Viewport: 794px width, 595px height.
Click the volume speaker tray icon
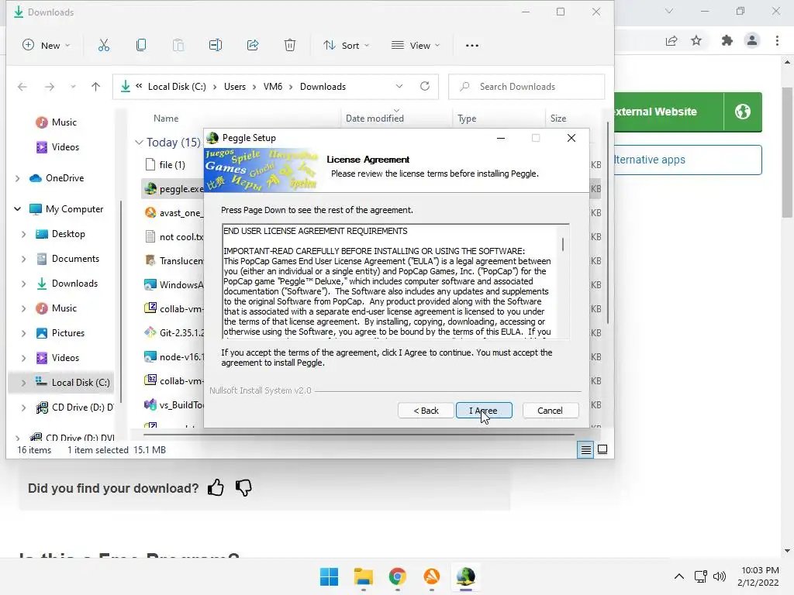point(719,576)
